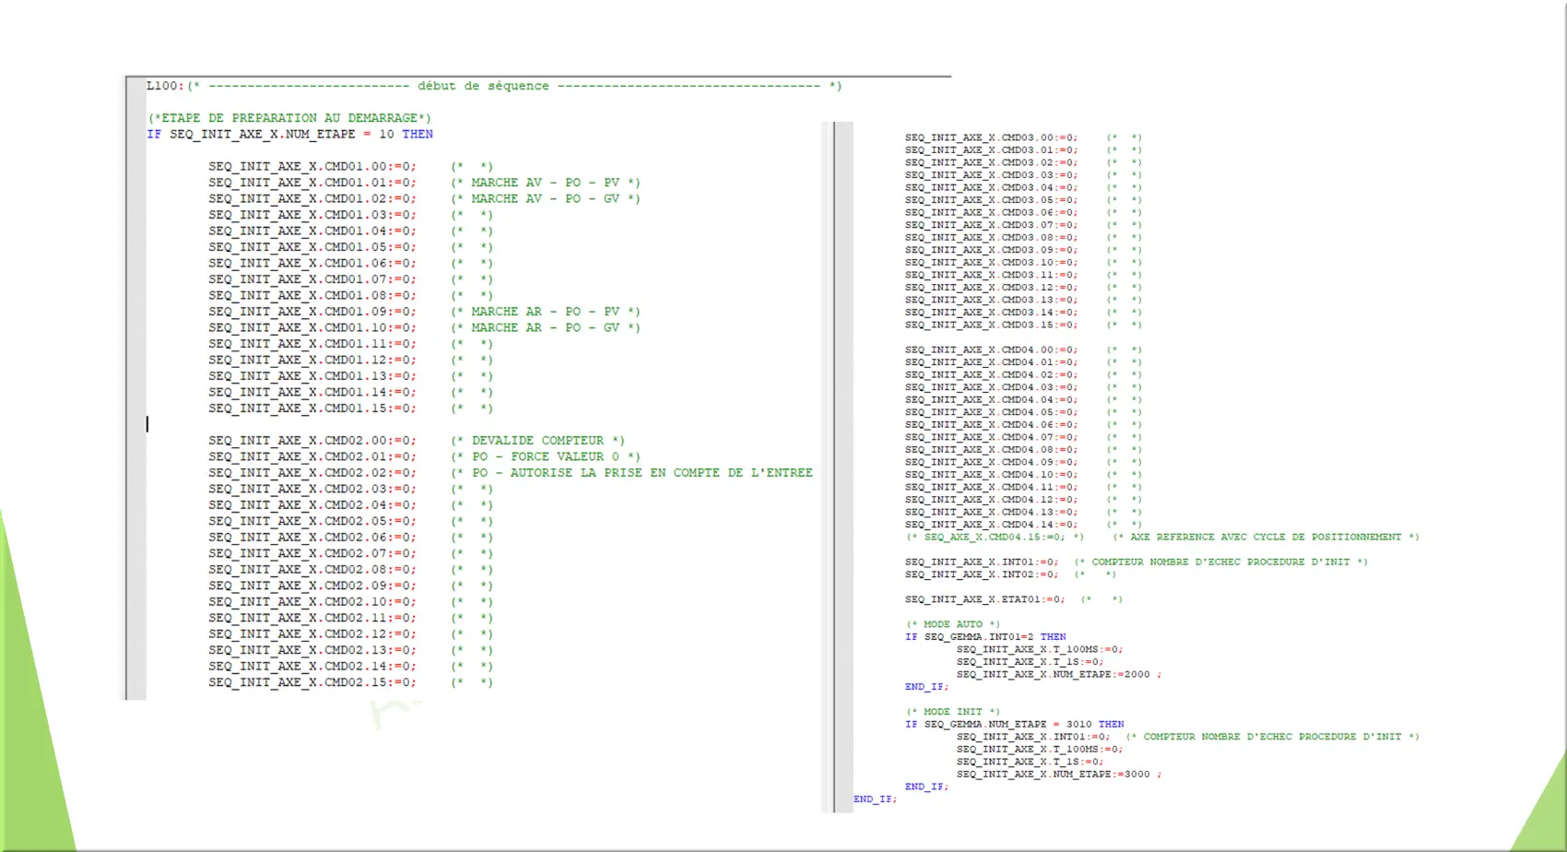Click the 'MARCHE AR - PO - PV' comment

pos(546,312)
